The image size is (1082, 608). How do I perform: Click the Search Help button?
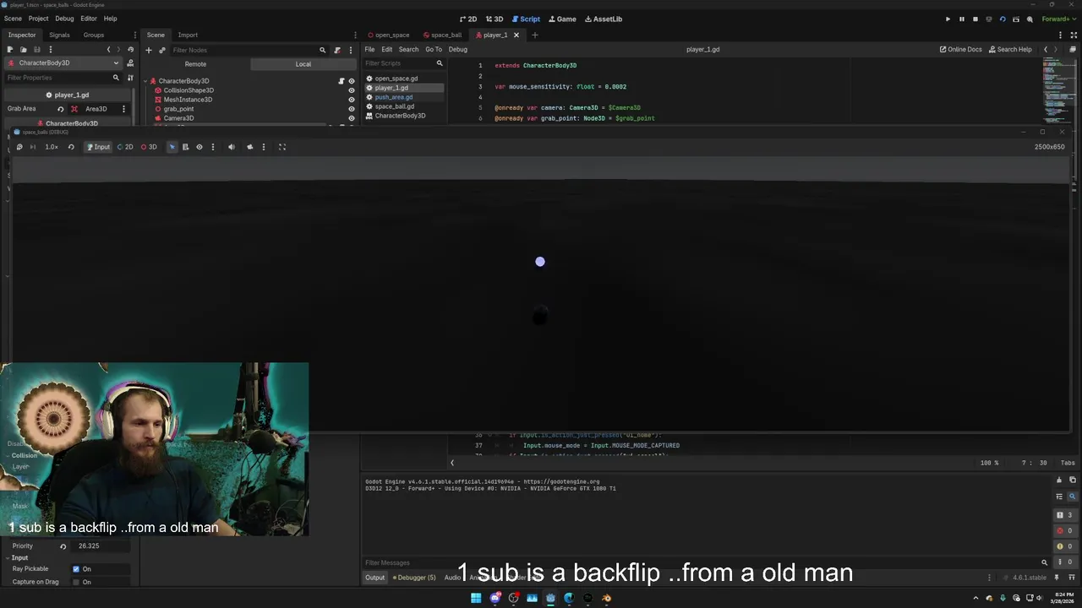[1010, 49]
